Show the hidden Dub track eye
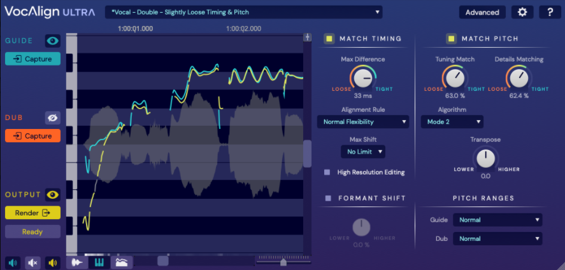 53,118
